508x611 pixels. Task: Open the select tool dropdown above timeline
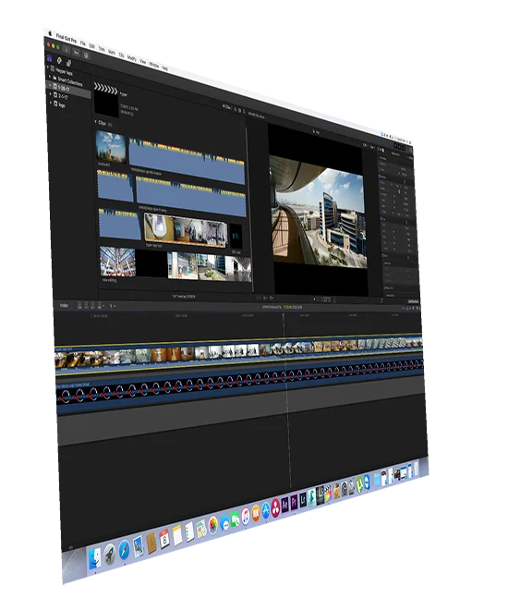point(112,306)
